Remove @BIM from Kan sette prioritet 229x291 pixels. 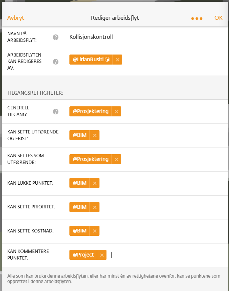click(x=95, y=207)
